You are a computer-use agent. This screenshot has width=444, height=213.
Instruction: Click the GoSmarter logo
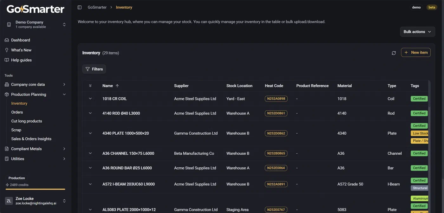pyautogui.click(x=36, y=9)
